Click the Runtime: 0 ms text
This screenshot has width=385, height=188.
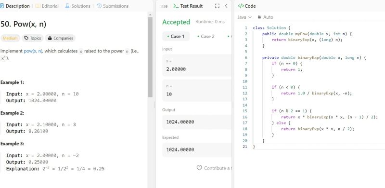tap(210, 22)
